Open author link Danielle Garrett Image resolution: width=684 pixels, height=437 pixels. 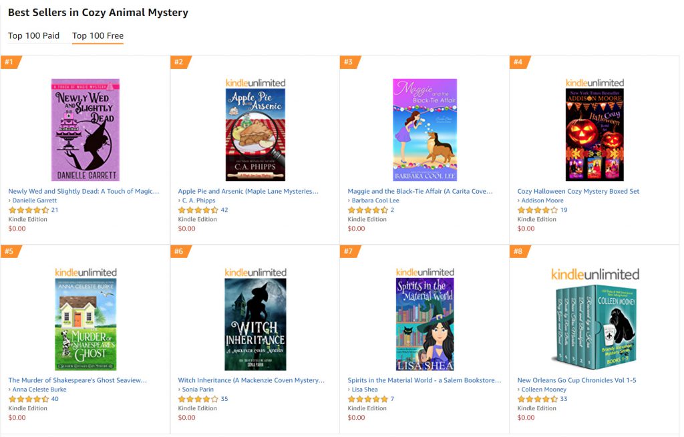pyautogui.click(x=35, y=200)
